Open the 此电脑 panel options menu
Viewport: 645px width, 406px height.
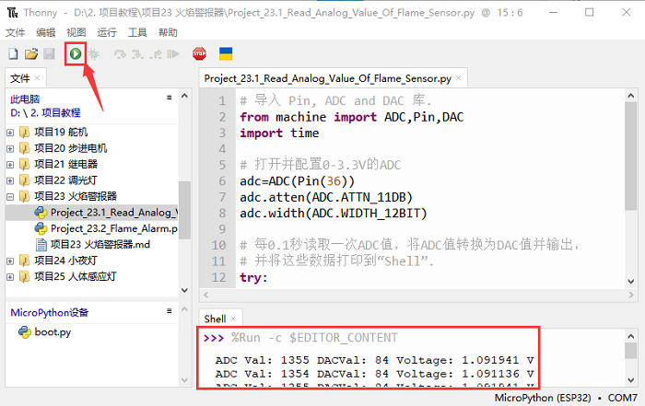point(169,98)
